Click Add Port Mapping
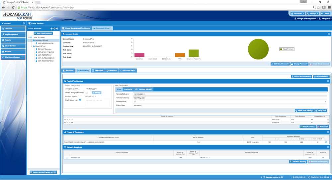332x180 pixels. click(x=298, y=162)
